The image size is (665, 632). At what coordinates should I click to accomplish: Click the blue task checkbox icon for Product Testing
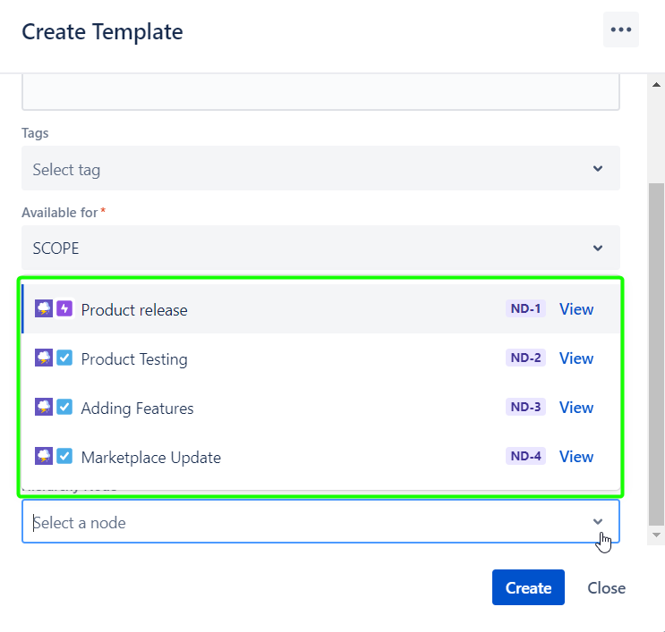coord(64,358)
